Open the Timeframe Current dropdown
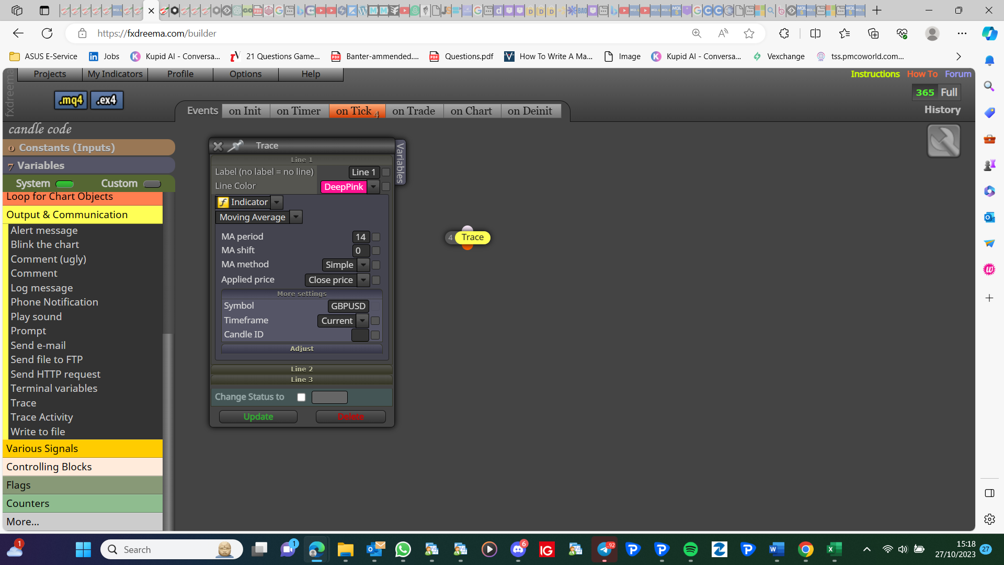 (x=362, y=321)
